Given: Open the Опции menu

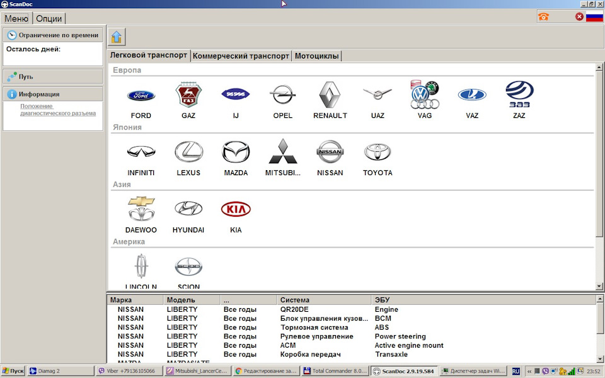Looking at the screenshot, I should coord(49,18).
